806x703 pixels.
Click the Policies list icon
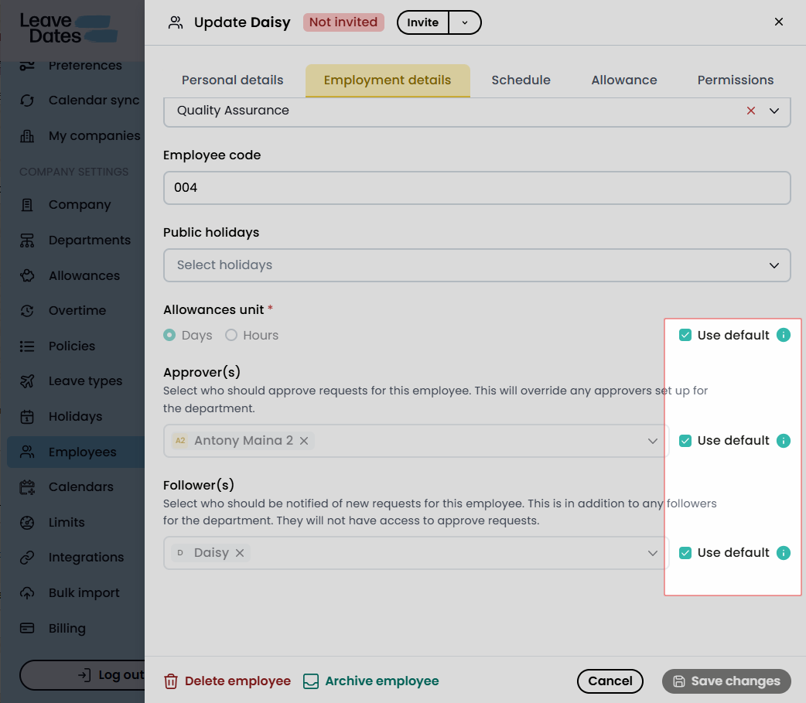click(x=27, y=346)
